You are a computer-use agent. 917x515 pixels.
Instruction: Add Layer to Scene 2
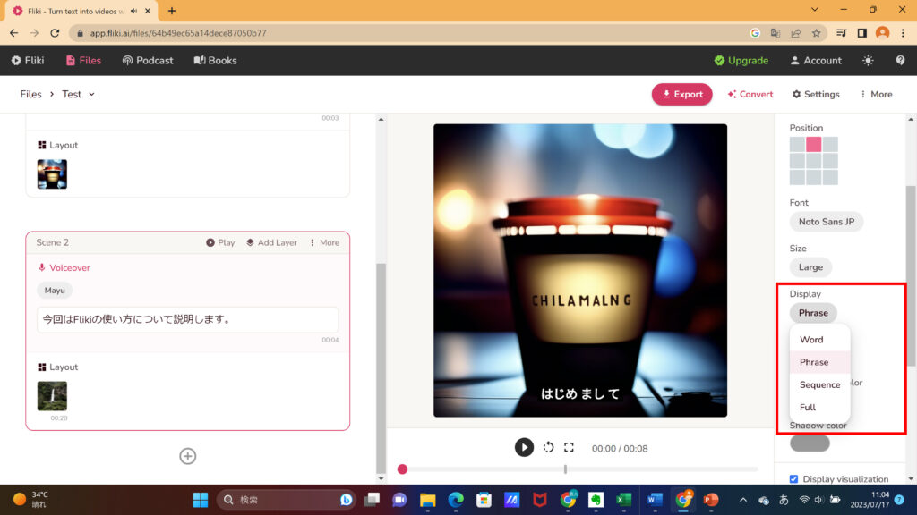272,242
